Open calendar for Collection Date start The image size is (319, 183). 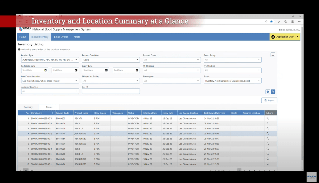[x=46, y=70]
